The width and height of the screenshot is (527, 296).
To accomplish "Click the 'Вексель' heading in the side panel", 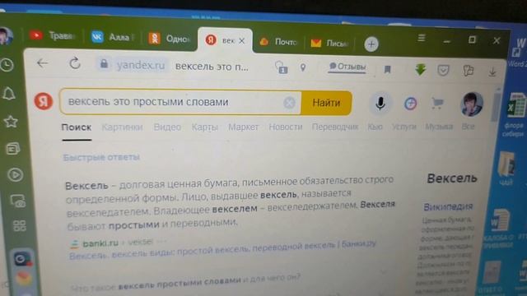I will tap(452, 178).
